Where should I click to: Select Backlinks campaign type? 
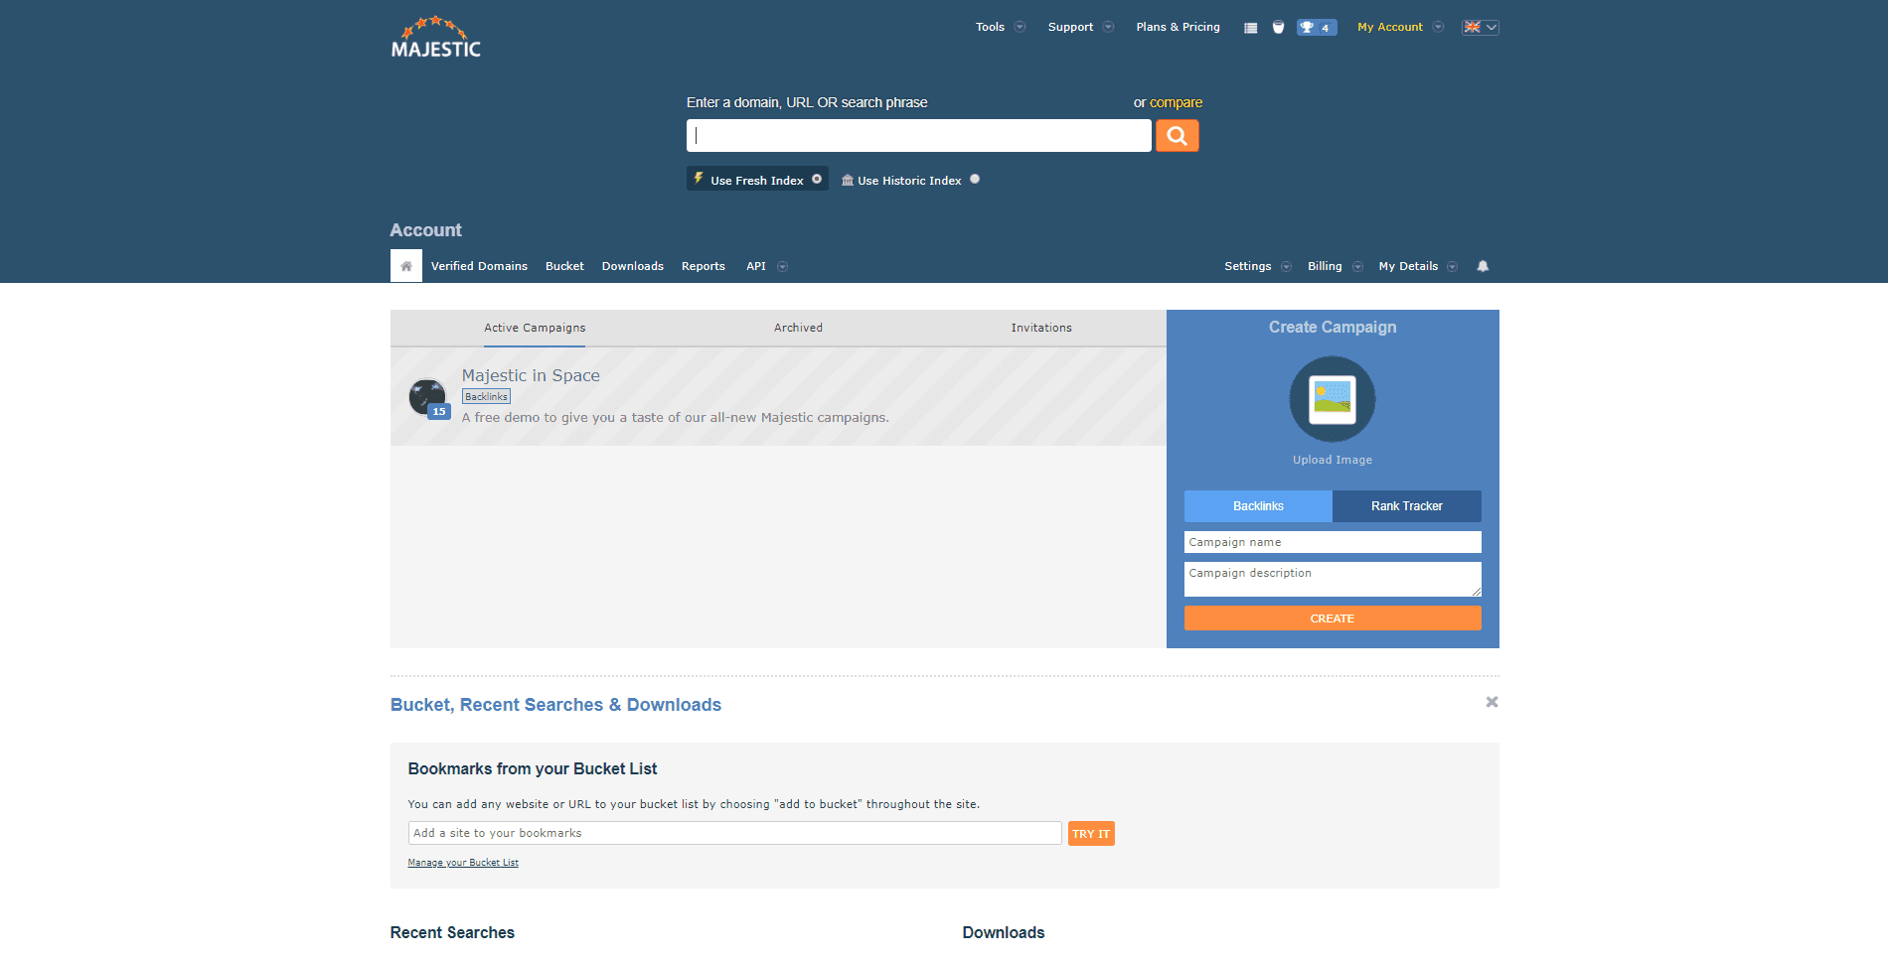point(1258,506)
